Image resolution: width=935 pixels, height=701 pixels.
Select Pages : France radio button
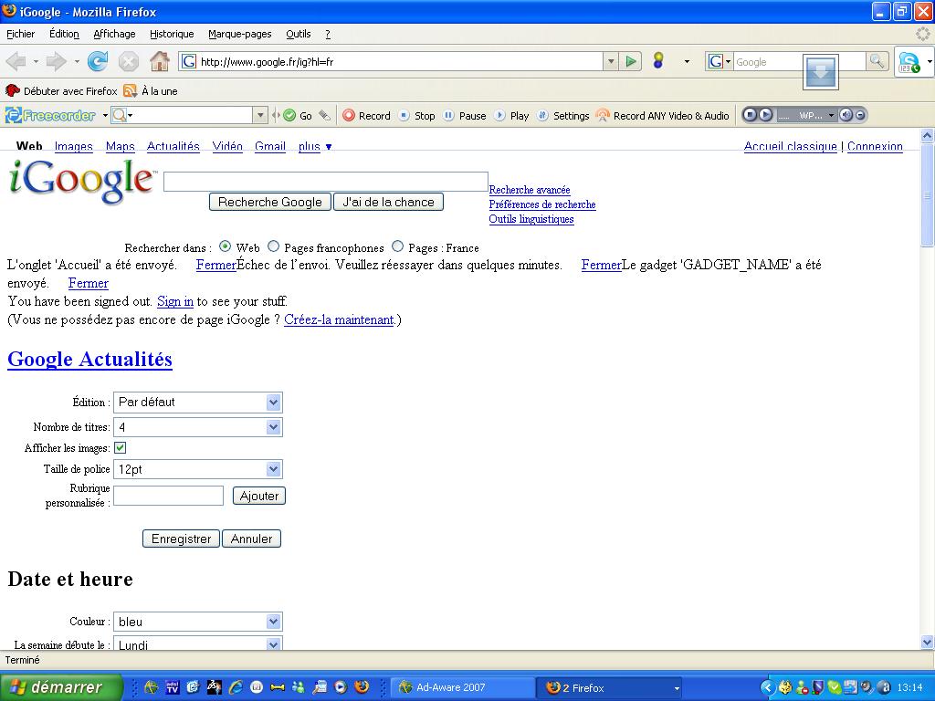pos(397,246)
